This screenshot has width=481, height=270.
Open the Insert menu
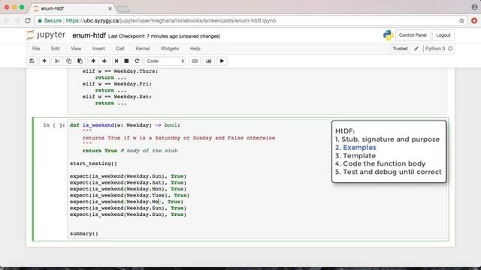point(98,49)
